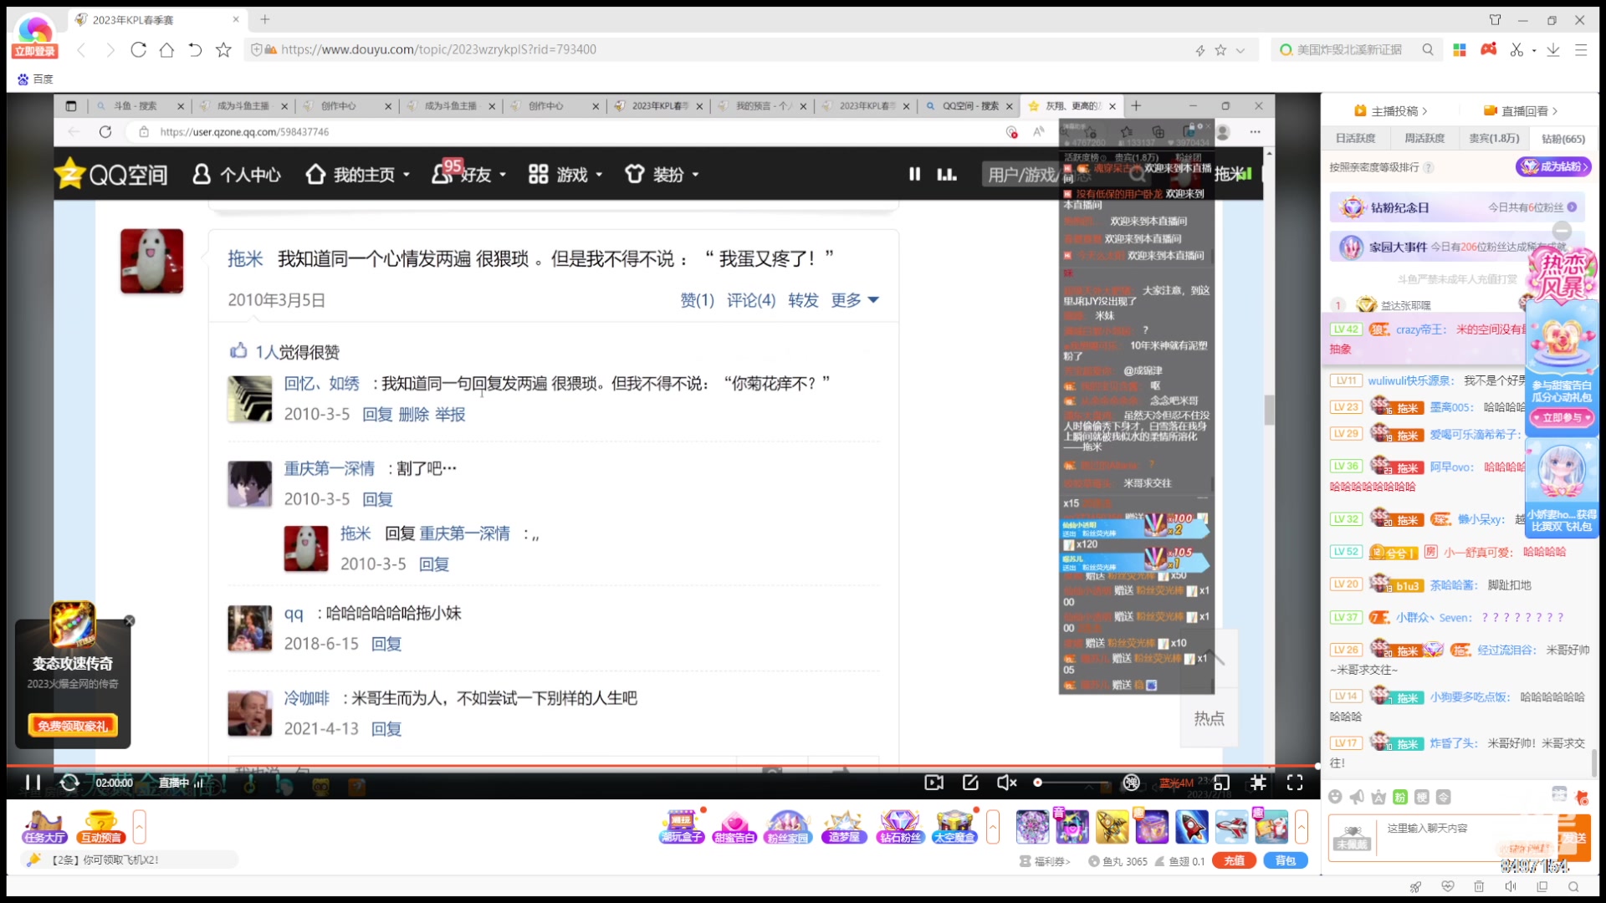Open the 太空魔盒 icon
1606x903 pixels.
954,827
